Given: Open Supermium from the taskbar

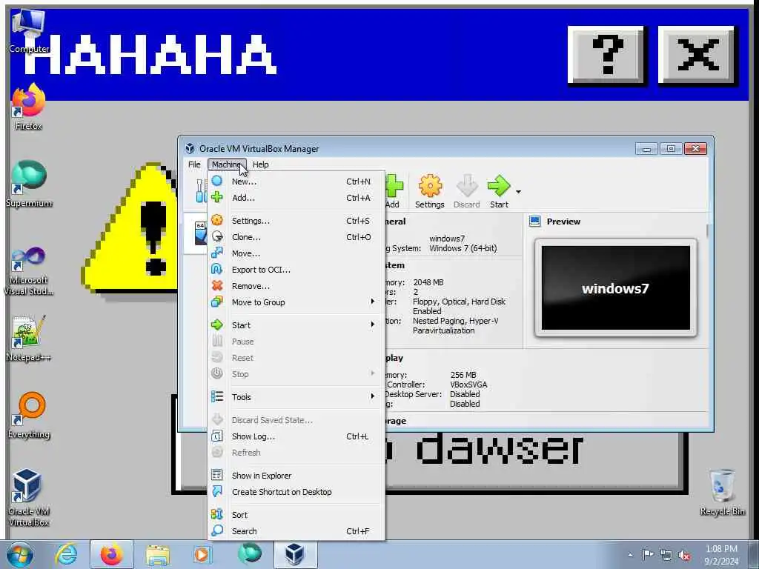Looking at the screenshot, I should click(x=249, y=554).
